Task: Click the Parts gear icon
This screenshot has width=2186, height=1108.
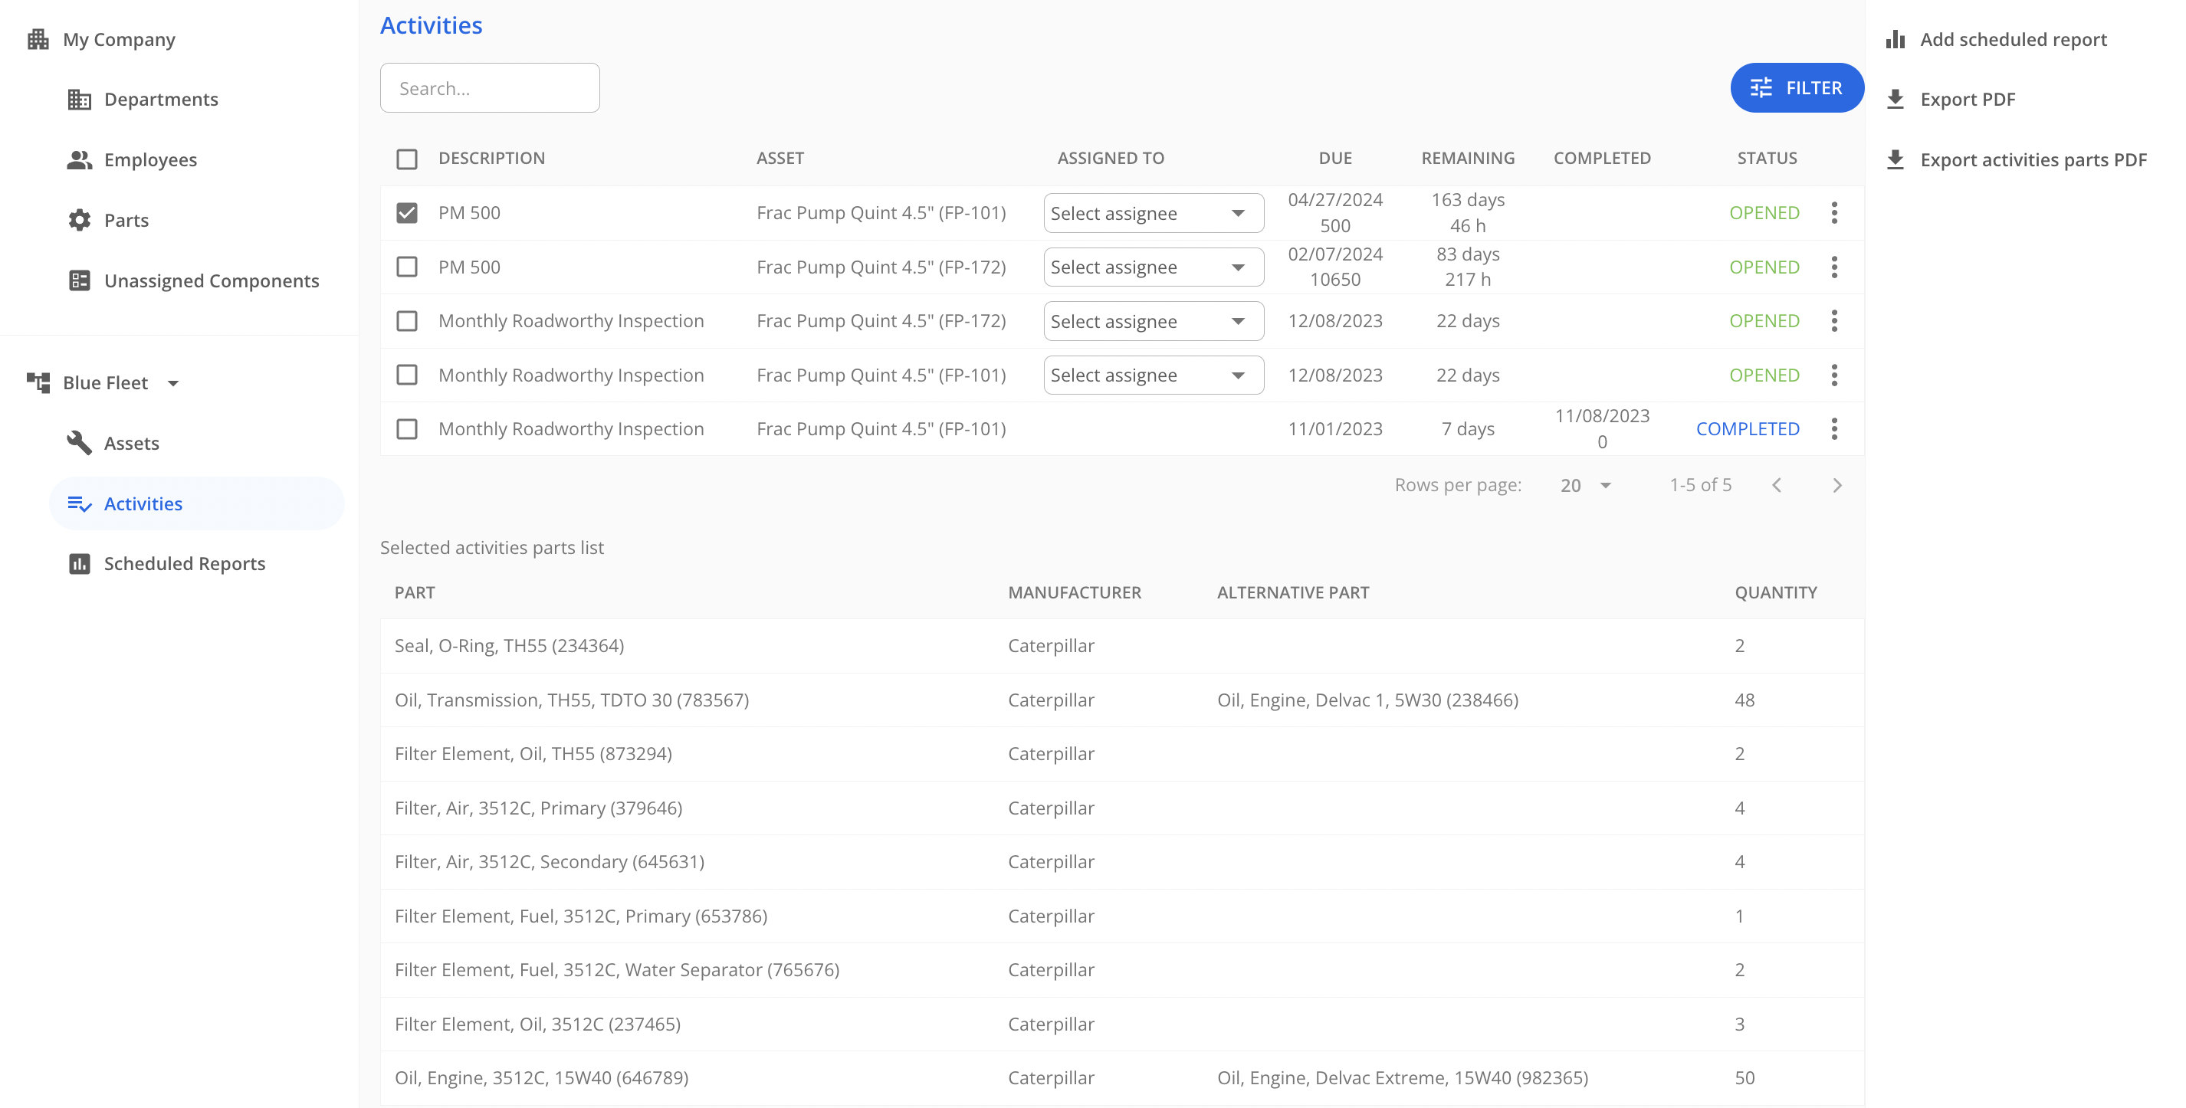Action: tap(79, 220)
